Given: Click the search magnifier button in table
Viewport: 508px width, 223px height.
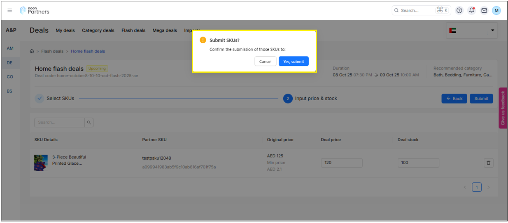Looking at the screenshot, I should [89, 122].
